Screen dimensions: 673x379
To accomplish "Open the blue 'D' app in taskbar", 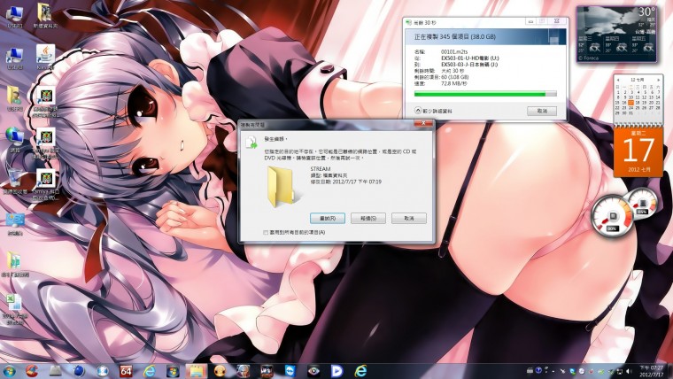I will pos(336,370).
